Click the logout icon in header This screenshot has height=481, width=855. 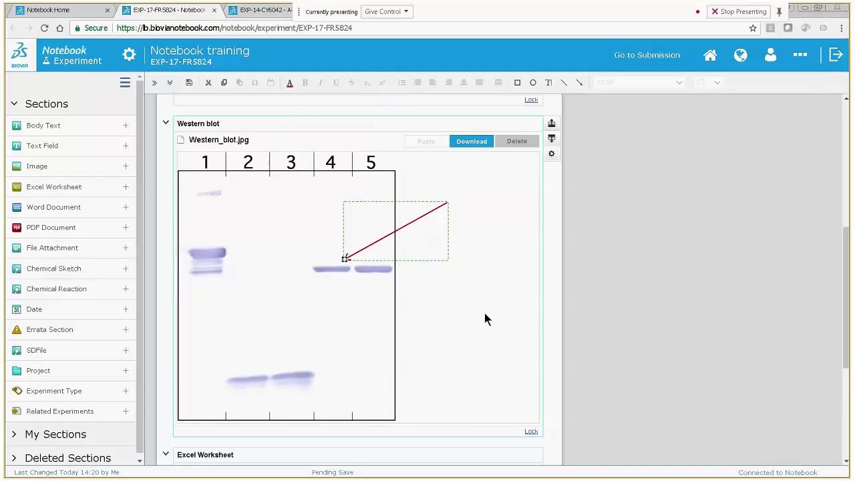click(836, 55)
